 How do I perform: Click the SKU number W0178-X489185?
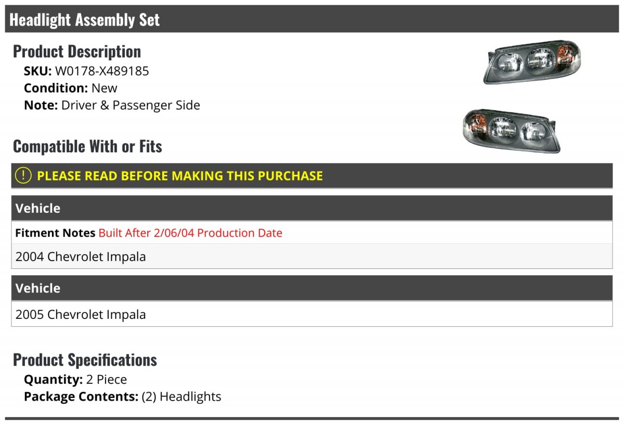[x=102, y=71]
